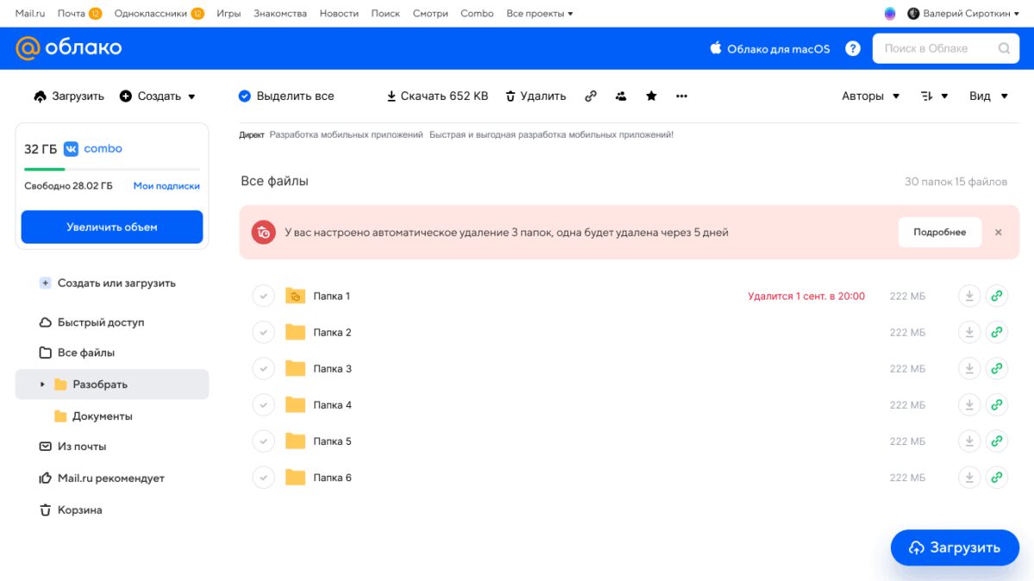Click the green link icon for Папка 6
The height and width of the screenshot is (581, 1034).
(997, 477)
